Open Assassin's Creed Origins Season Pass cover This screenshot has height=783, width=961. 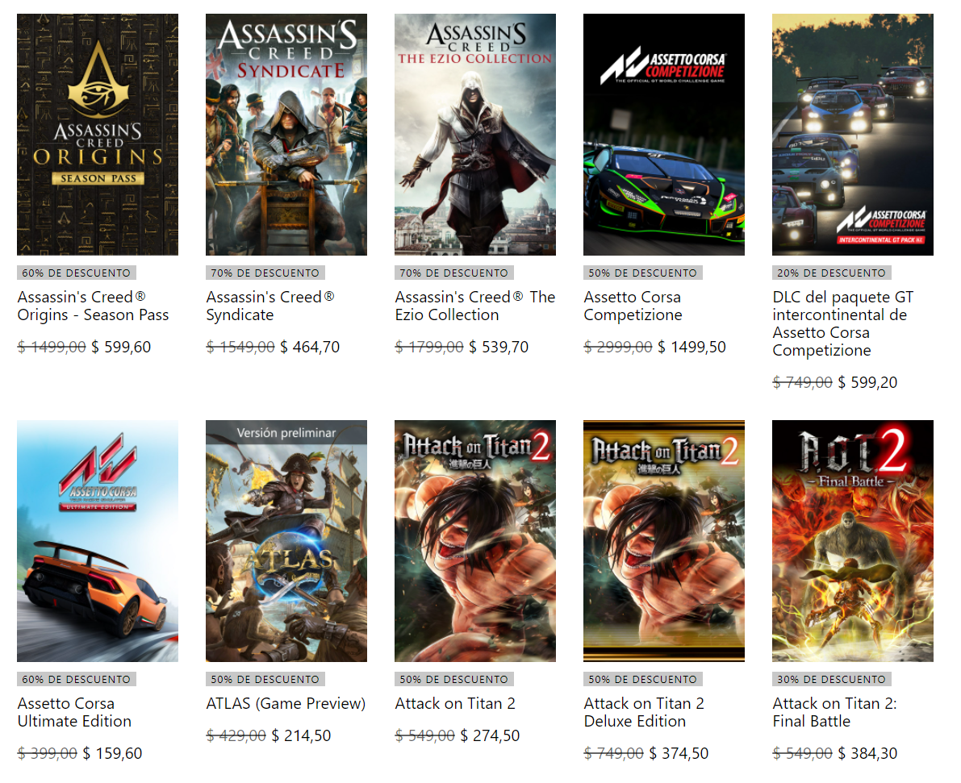[x=98, y=134]
